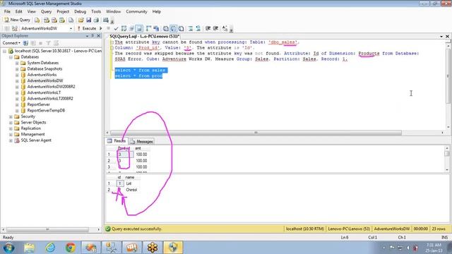The image size is (452, 254).
Task: Expand the System Databases folder
Action: click(17, 63)
